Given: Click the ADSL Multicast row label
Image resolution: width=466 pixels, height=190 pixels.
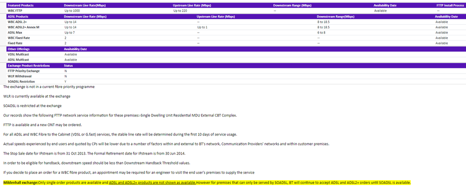Looking at the screenshot, I should [18, 60].
